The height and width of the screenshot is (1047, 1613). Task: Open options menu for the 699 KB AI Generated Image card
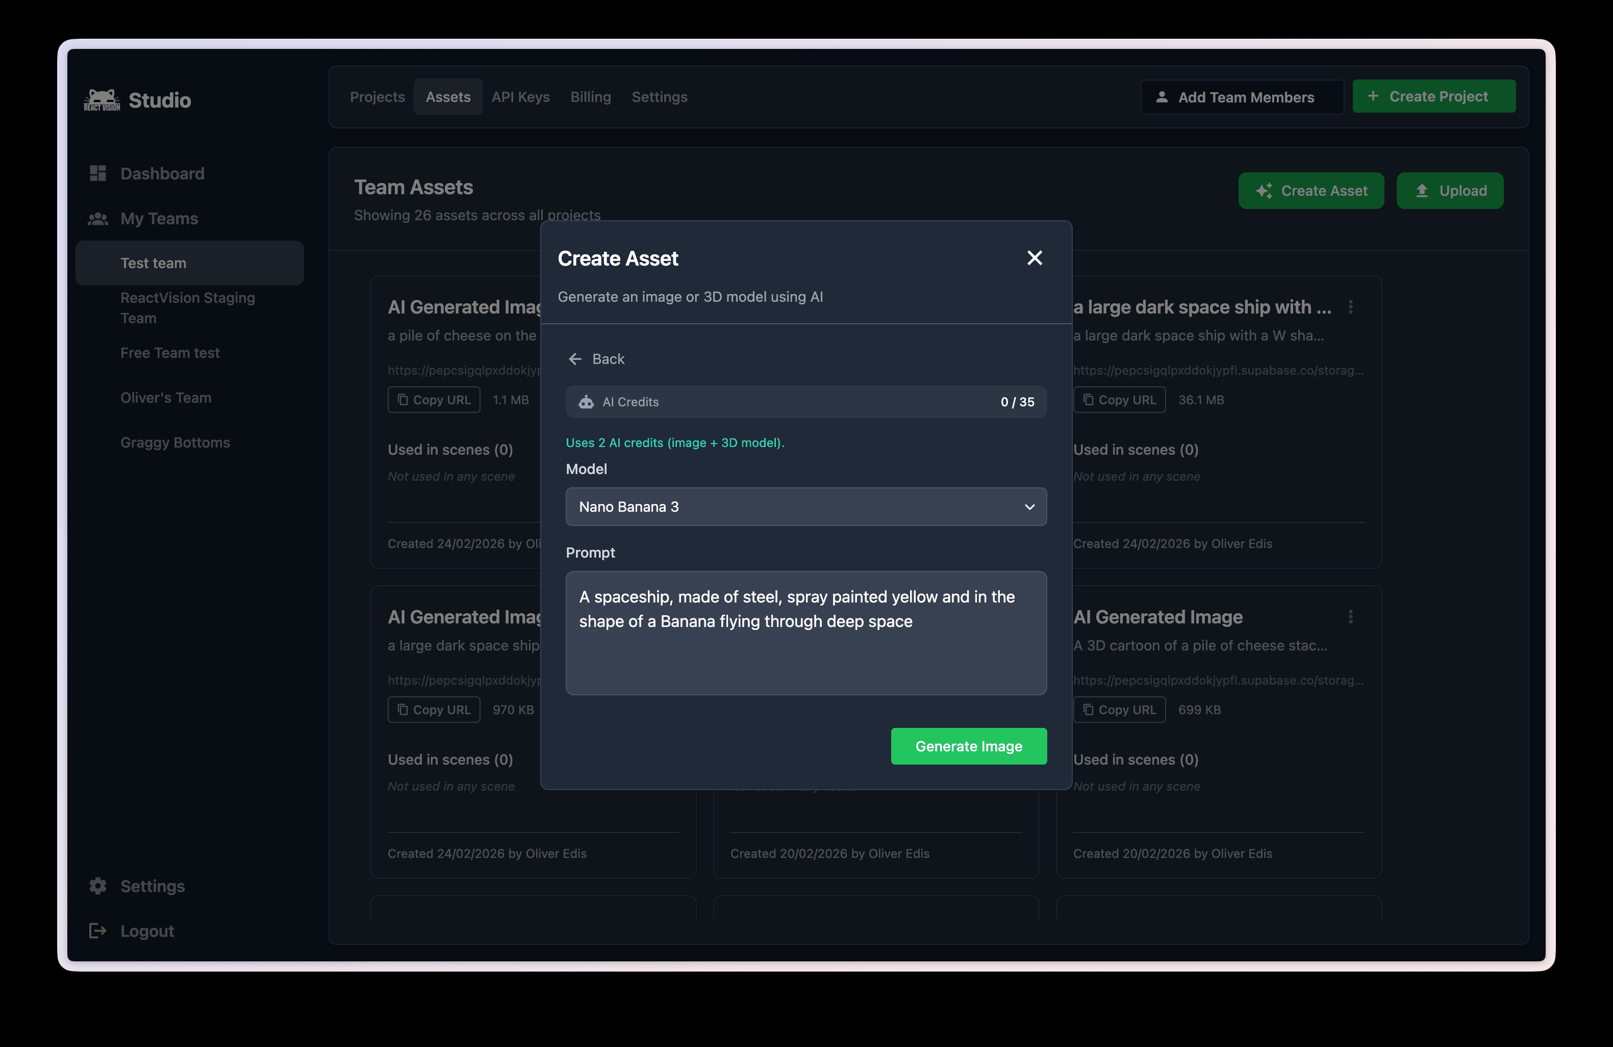pyautogui.click(x=1351, y=617)
